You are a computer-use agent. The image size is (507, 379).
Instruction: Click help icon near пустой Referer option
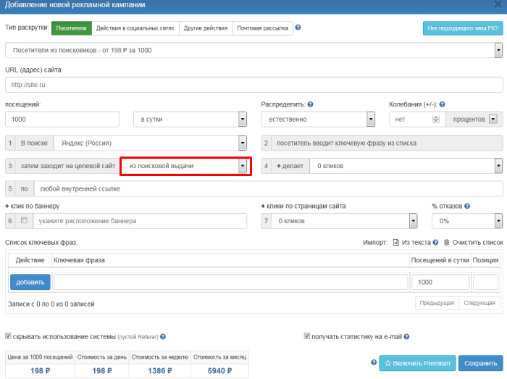(163, 337)
